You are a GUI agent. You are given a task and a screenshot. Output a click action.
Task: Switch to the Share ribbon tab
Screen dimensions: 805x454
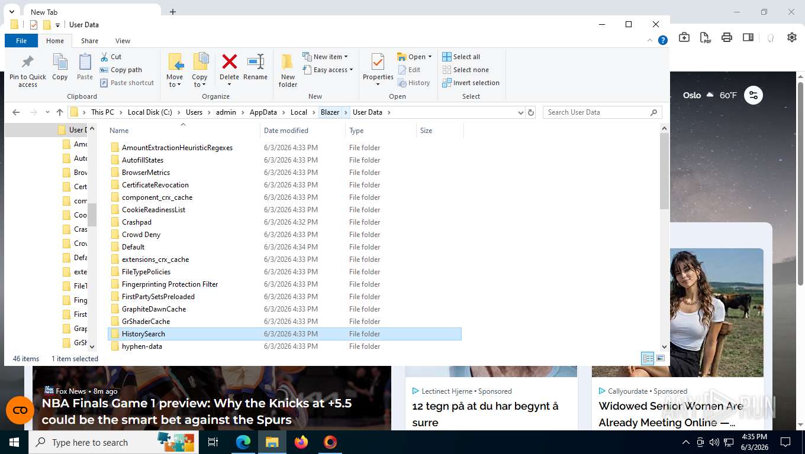pos(89,41)
